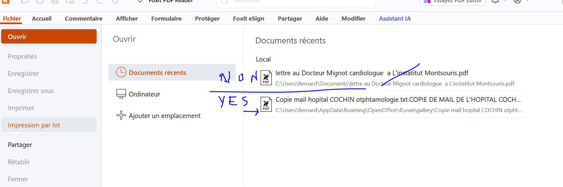563x187 pixels.
Task: Open the user account profile icon
Action: (x=517, y=2)
